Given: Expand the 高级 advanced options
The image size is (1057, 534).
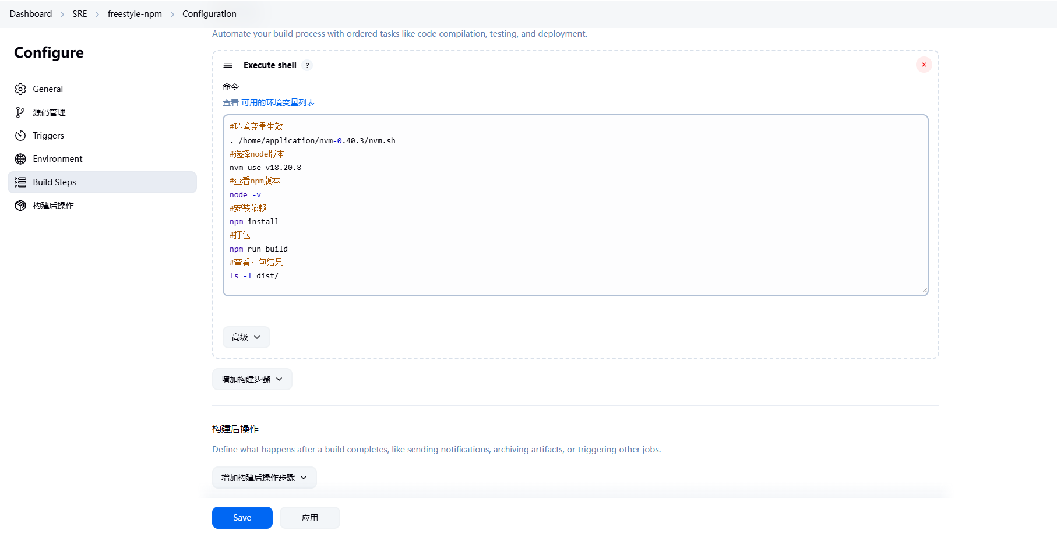Looking at the screenshot, I should 246,337.
